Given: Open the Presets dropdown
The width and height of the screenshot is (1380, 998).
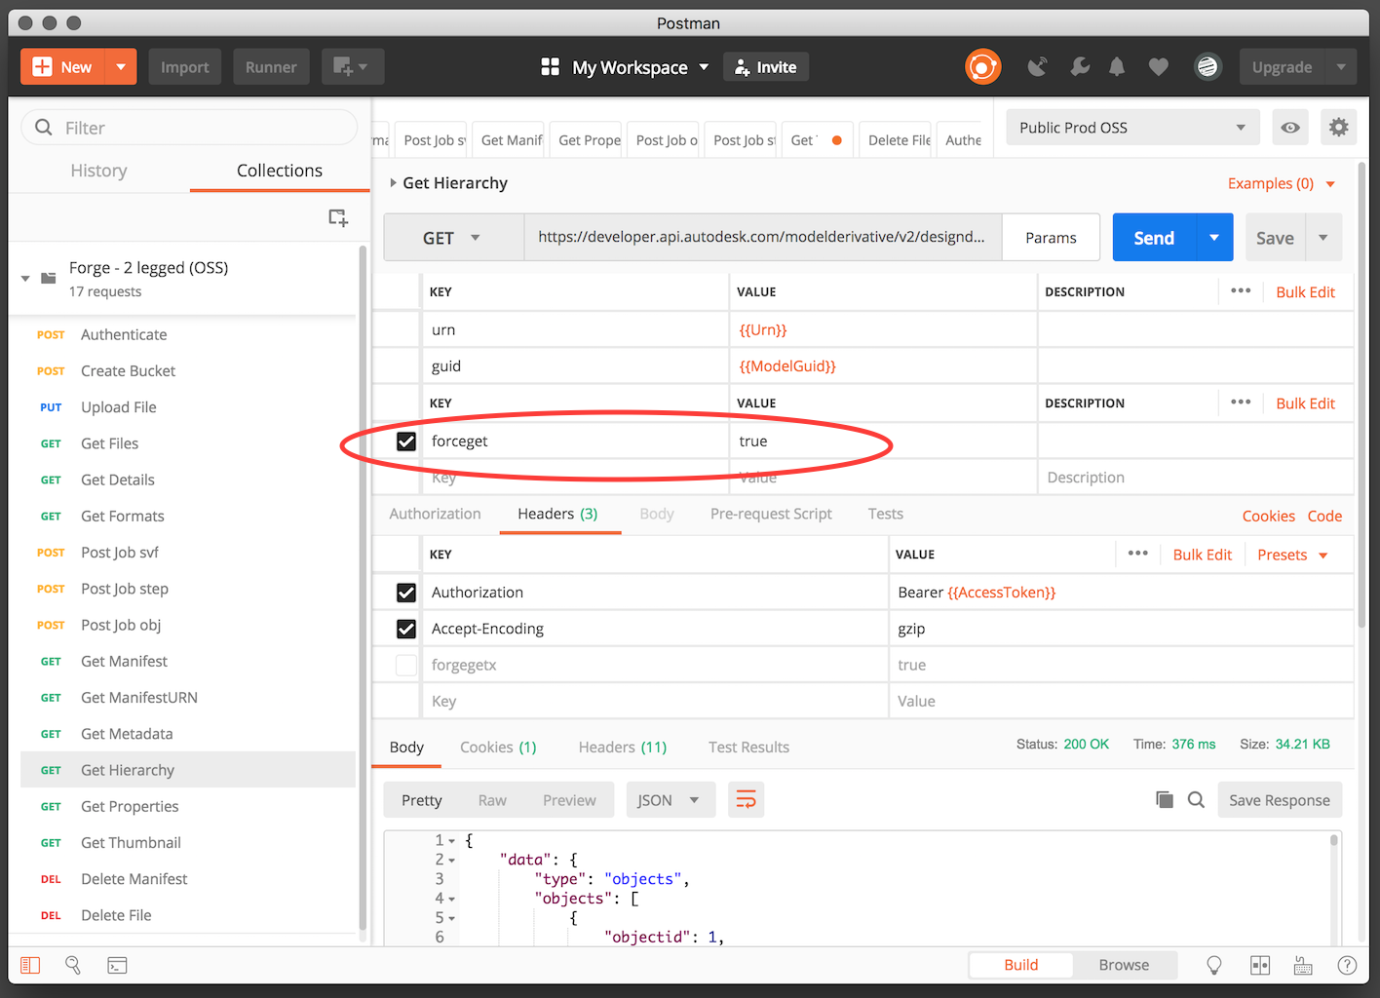Looking at the screenshot, I should tap(1292, 555).
